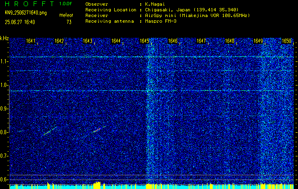Image resolution: width=298 pixels, height=189 pixels.
Task: Click the Receiving antenna label
Action: pyautogui.click(x=109, y=21)
